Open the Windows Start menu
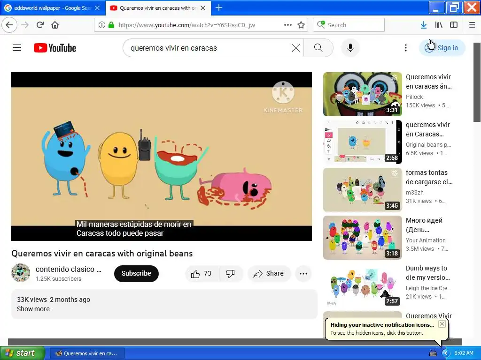The width and height of the screenshot is (481, 360). tap(22, 353)
